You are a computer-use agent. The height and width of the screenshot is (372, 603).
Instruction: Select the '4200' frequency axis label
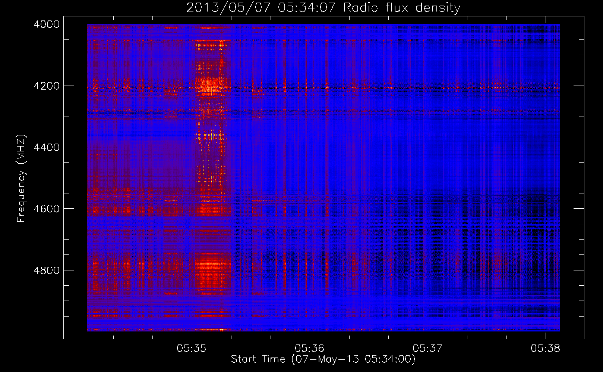47,86
